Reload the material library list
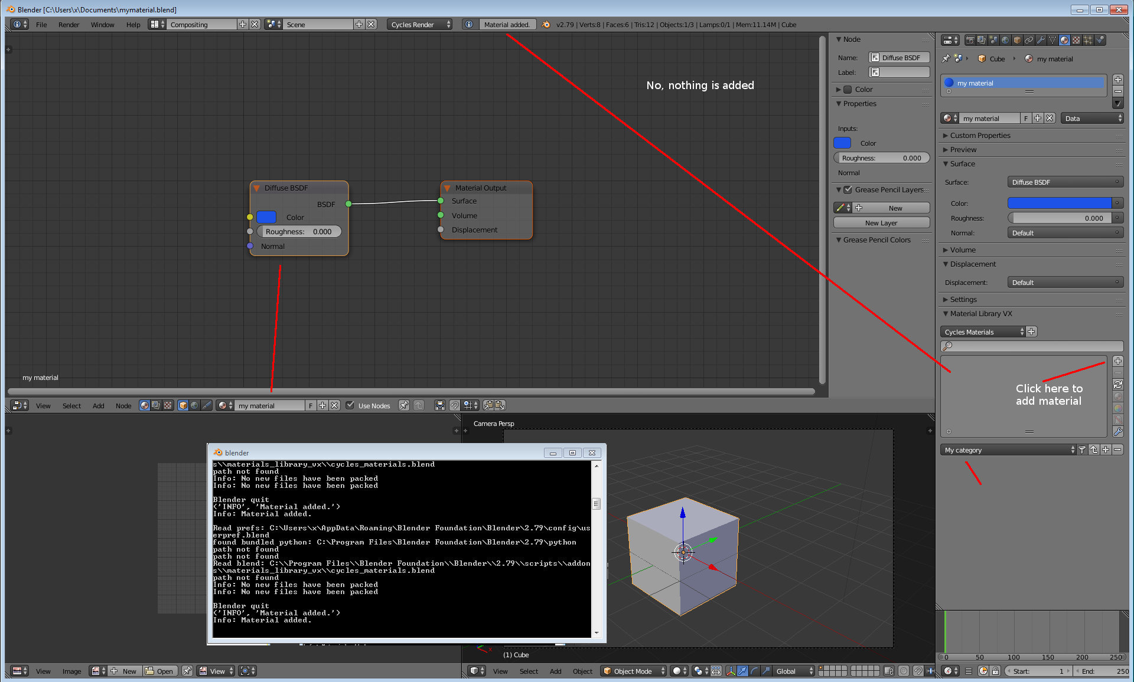 click(x=1117, y=385)
